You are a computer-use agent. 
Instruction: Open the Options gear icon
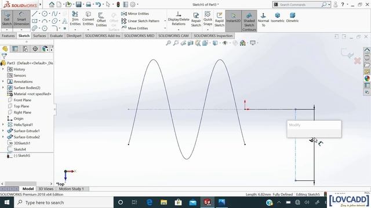pos(133,5)
